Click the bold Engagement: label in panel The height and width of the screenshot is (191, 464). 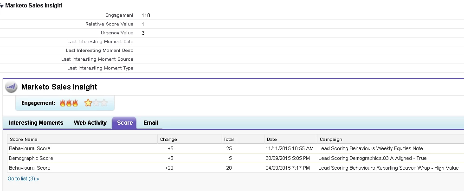[x=38, y=103]
